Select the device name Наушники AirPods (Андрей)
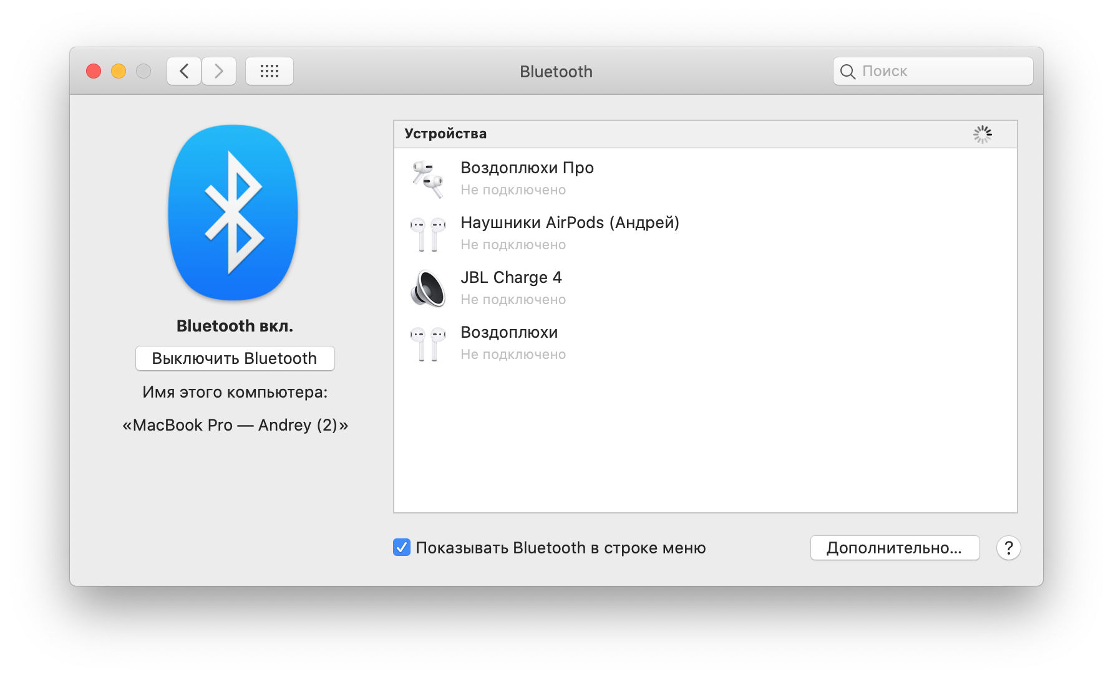This screenshot has width=1113, height=678. [x=570, y=222]
